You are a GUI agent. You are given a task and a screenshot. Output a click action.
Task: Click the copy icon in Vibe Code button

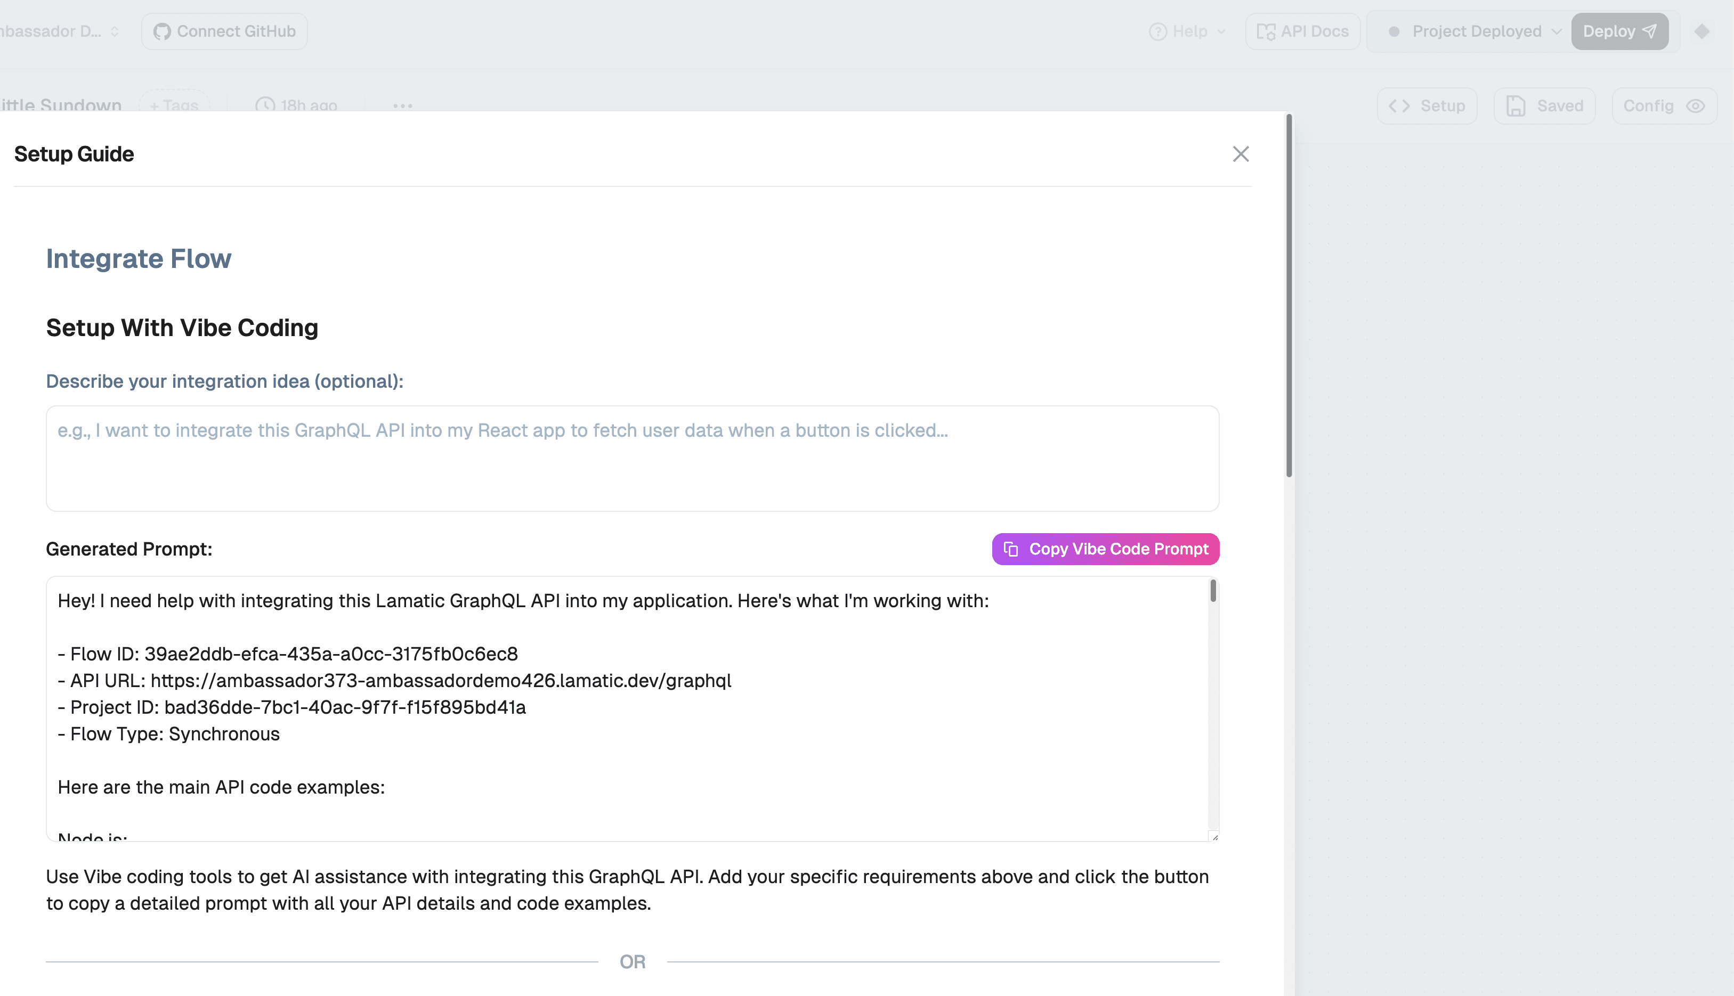point(1011,549)
